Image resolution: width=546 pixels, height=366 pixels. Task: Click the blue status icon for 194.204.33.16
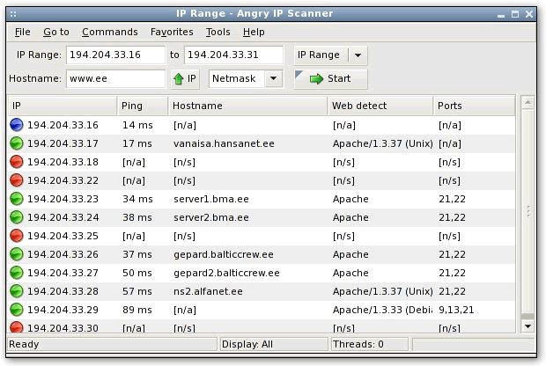click(17, 125)
